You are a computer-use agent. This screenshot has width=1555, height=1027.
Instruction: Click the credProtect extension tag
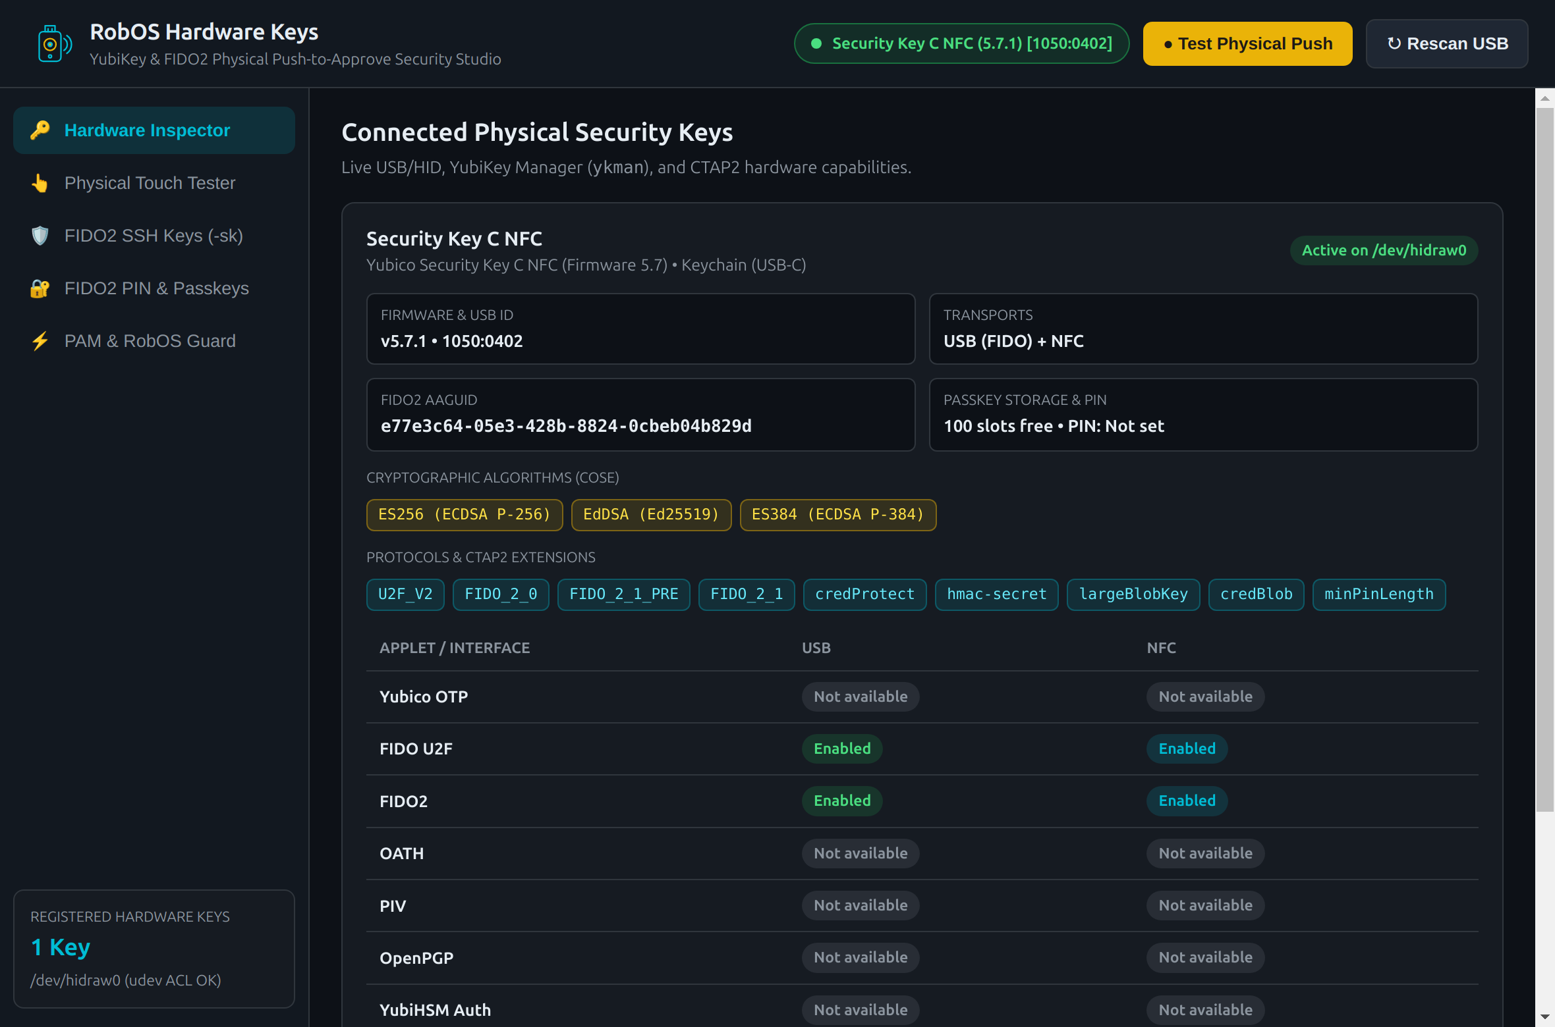[x=865, y=594]
